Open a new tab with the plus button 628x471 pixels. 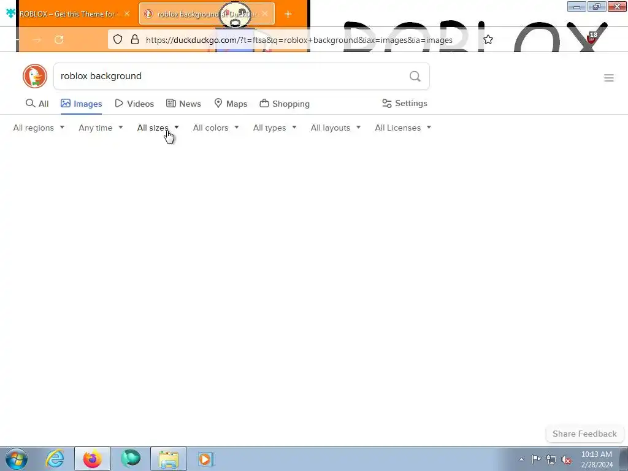288,14
